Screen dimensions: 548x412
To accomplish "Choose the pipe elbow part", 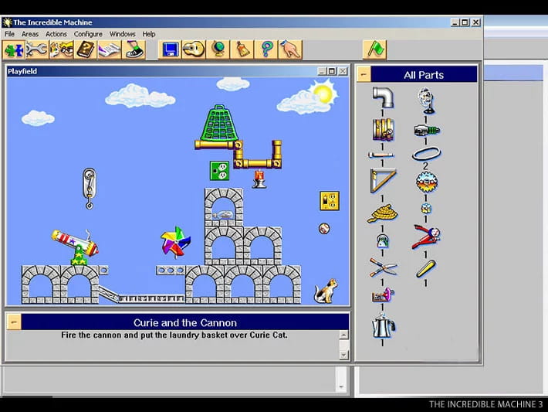I will 383,97.
